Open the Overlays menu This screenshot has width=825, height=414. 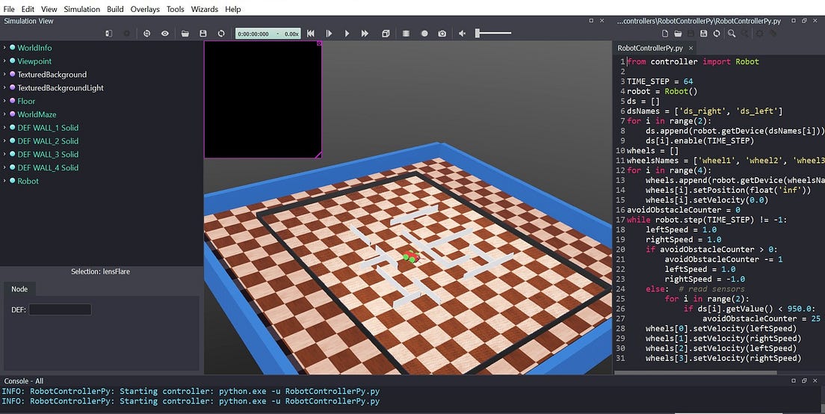[x=145, y=9]
